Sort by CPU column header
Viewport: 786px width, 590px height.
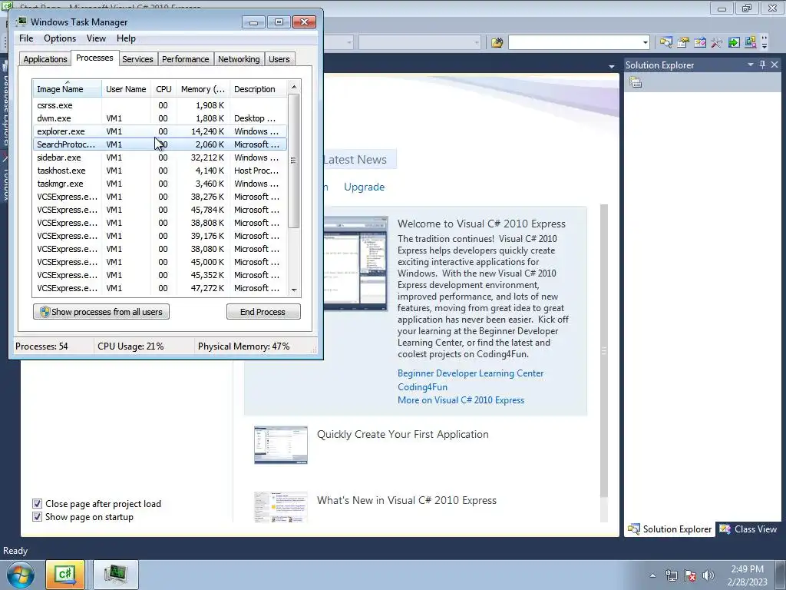163,89
